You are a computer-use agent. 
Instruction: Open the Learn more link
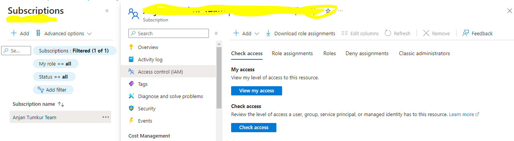(461, 114)
